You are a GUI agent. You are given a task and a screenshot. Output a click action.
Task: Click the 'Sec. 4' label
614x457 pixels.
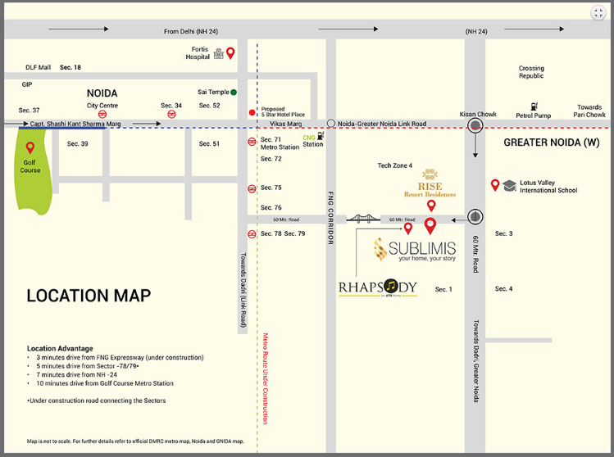pos(503,289)
